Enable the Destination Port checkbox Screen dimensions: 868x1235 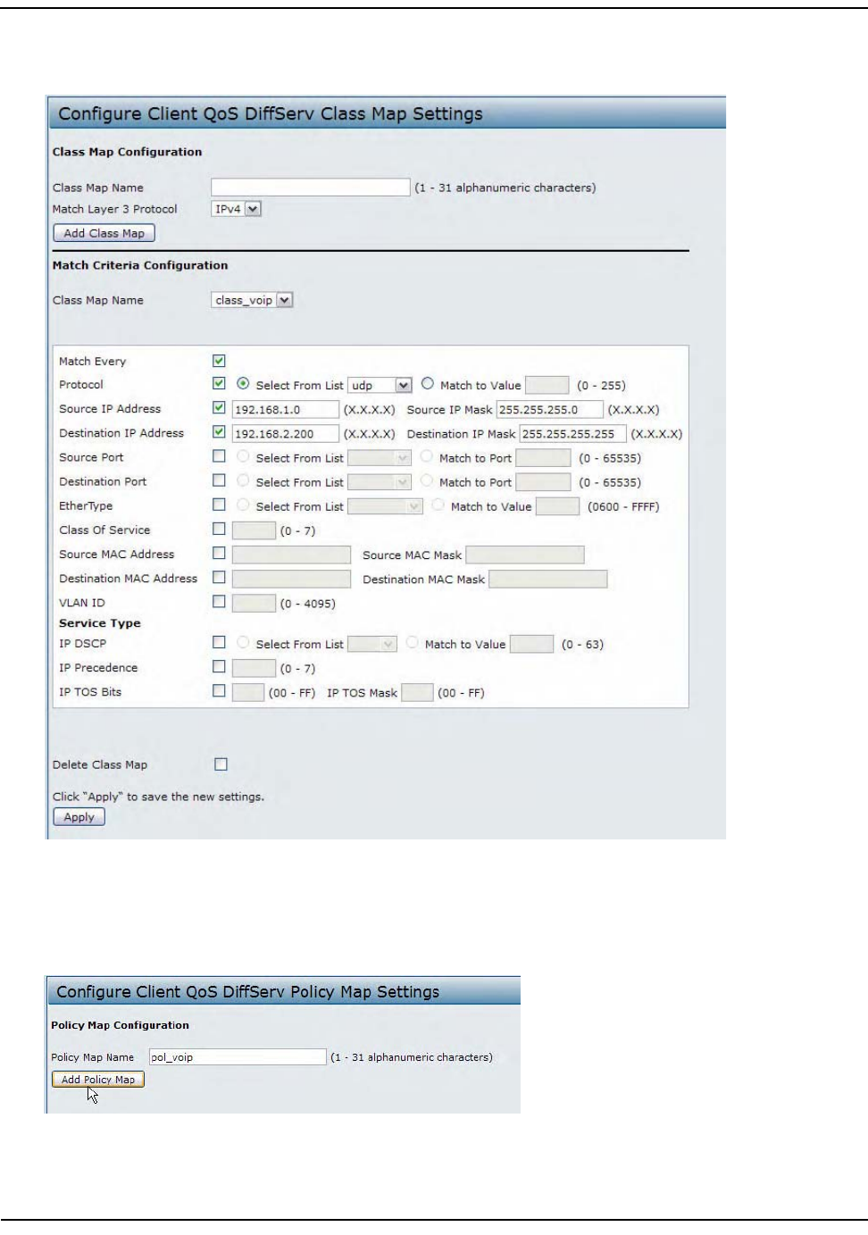click(219, 480)
